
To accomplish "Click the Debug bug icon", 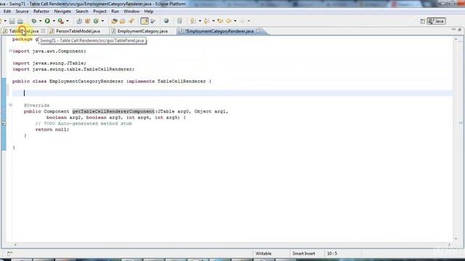I will (34, 21).
